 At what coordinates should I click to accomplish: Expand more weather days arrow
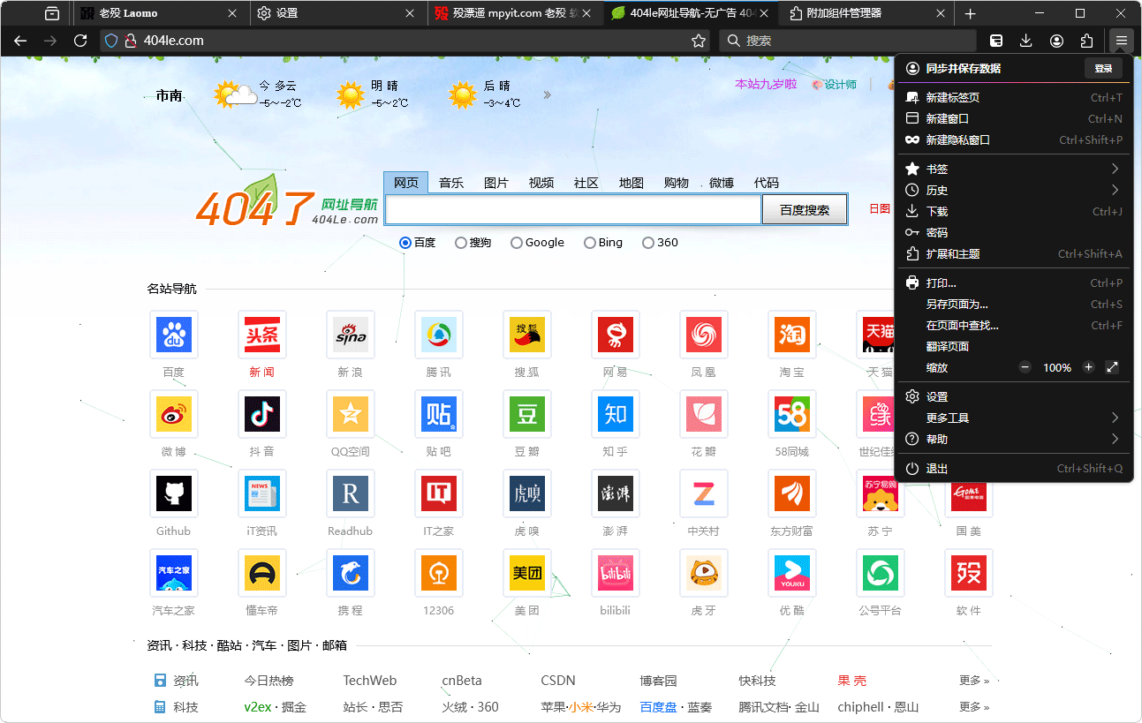[x=548, y=95]
